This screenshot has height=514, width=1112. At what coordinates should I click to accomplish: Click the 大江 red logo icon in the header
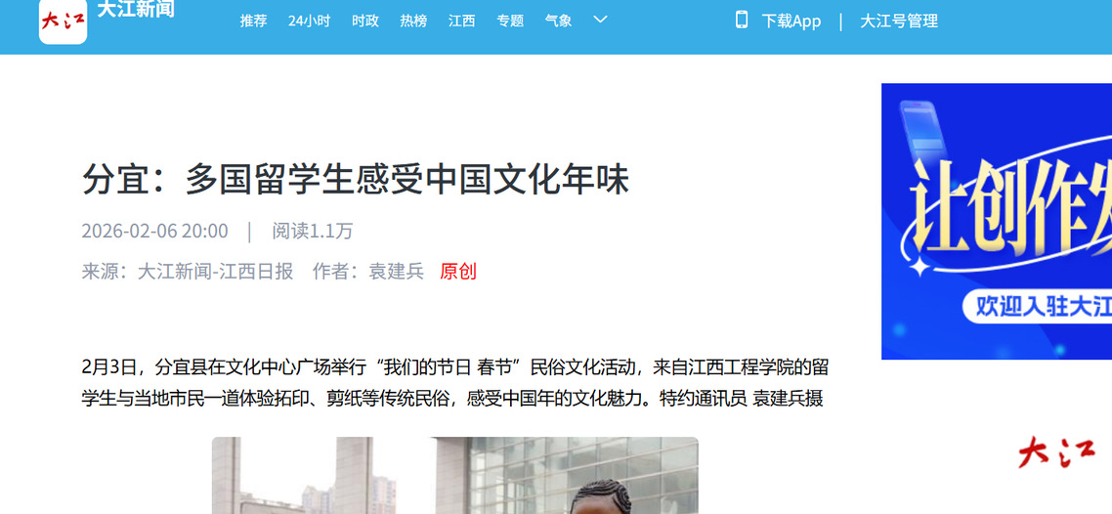pos(64,21)
